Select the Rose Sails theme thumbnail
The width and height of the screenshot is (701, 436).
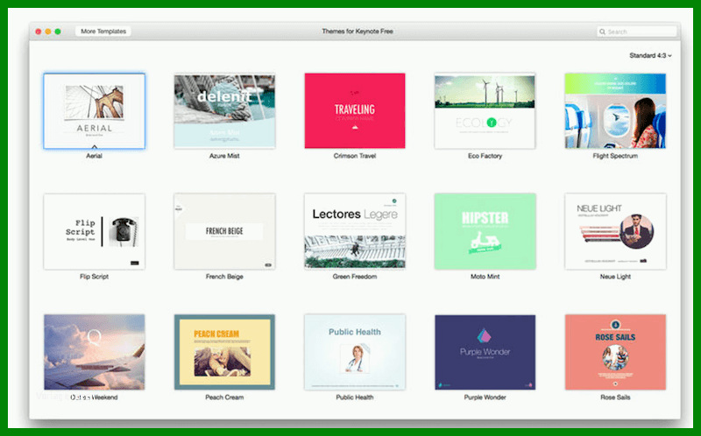(x=615, y=352)
